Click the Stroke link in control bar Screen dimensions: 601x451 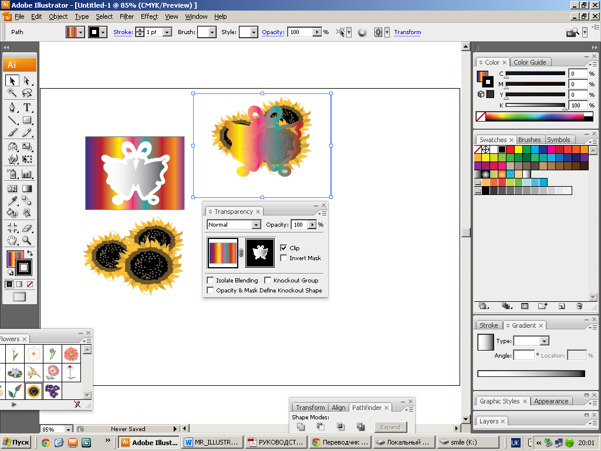(x=123, y=32)
